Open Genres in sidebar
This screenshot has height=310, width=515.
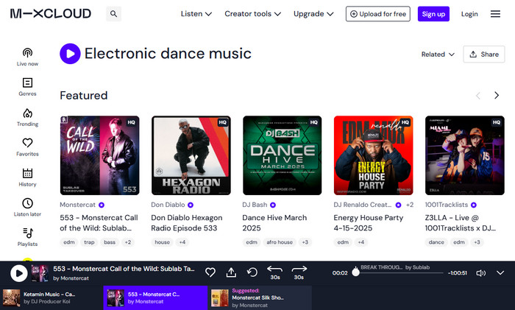(x=28, y=87)
